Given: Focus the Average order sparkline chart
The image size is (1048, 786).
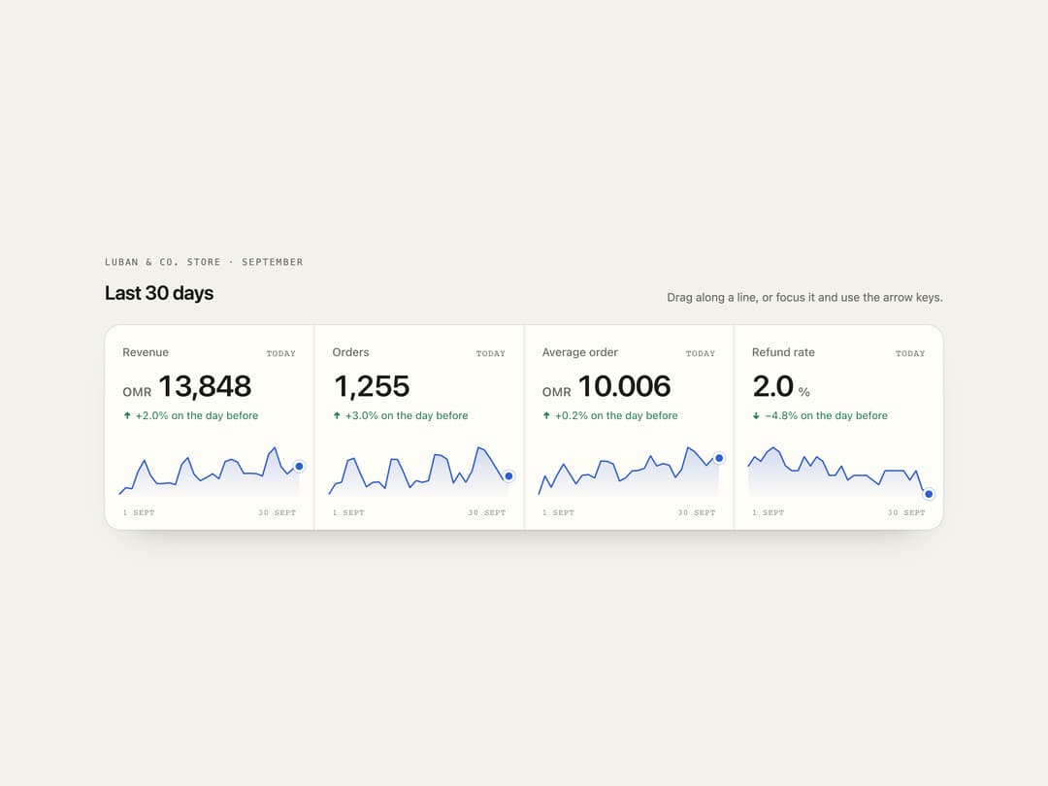Looking at the screenshot, I should click(x=629, y=472).
